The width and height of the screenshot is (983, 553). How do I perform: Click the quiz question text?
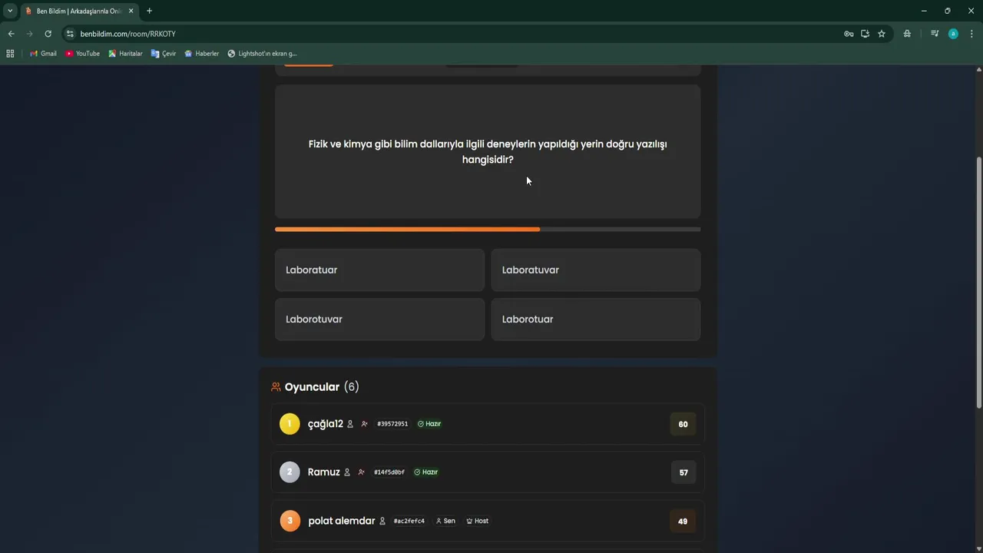[488, 151]
